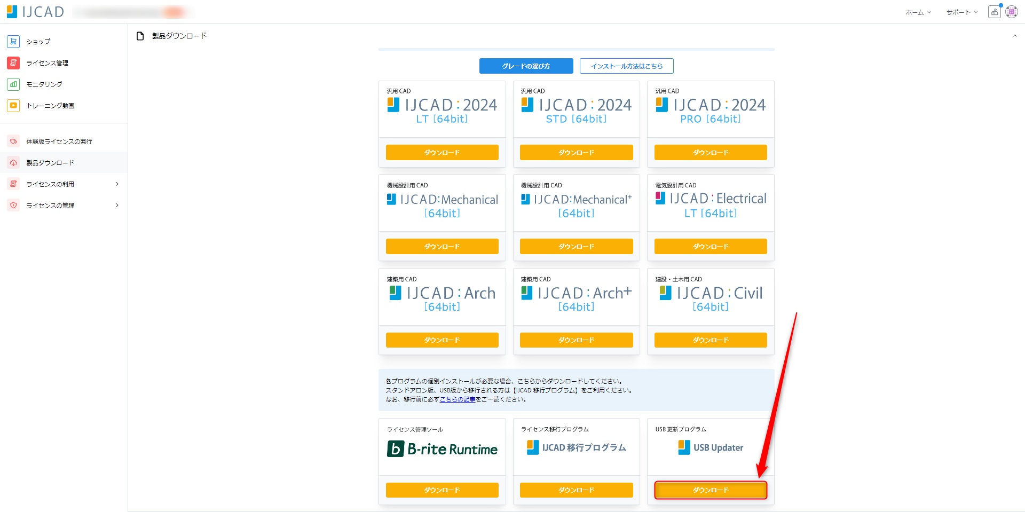Click the IJCAD Arch+ logo
This screenshot has width=1025, height=512.
point(577,298)
